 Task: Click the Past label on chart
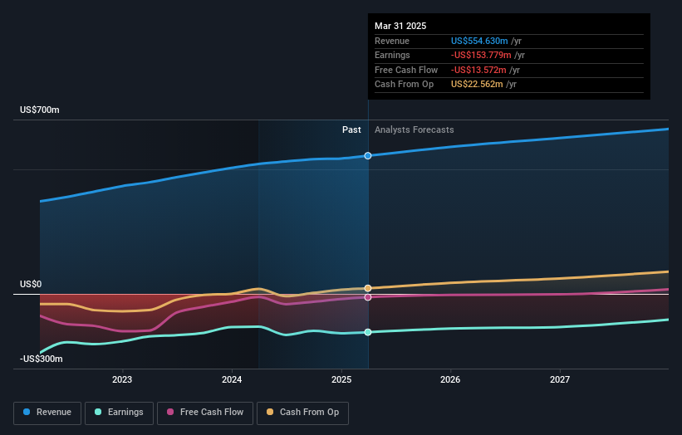click(x=351, y=130)
